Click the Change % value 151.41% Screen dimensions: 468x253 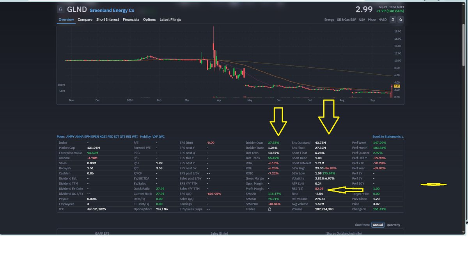coord(379,209)
